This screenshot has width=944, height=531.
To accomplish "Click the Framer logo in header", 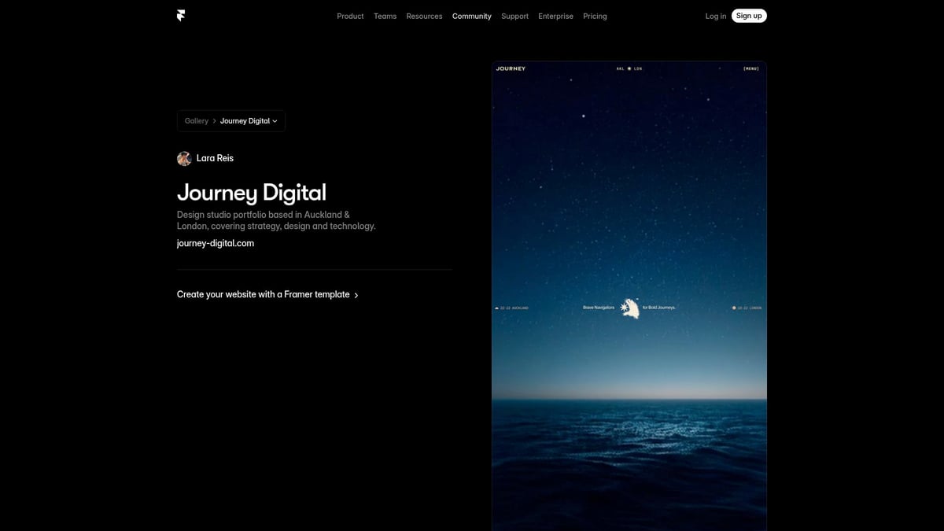I will click(x=181, y=16).
